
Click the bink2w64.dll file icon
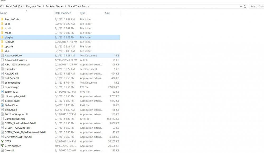pyautogui.click(x=2, y=78)
